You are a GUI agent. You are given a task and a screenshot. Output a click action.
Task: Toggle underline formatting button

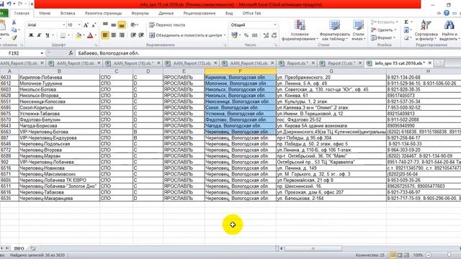48,35
